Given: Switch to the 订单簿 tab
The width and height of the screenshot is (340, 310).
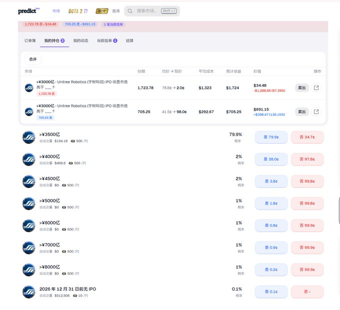Looking at the screenshot, I should 30,40.
